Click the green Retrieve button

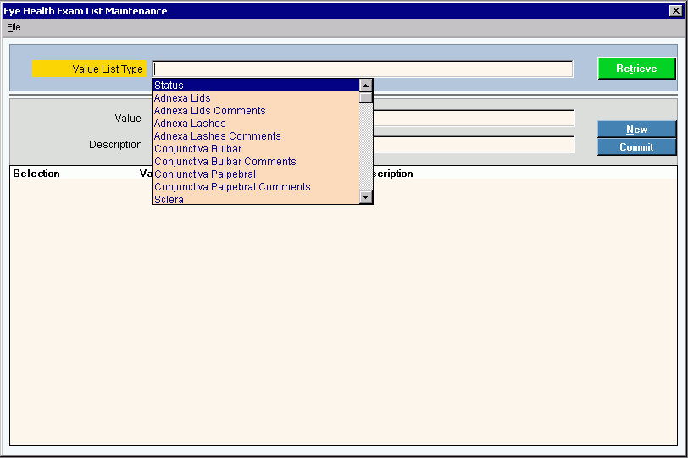[636, 69]
